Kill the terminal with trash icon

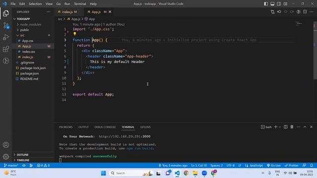[292, 127]
